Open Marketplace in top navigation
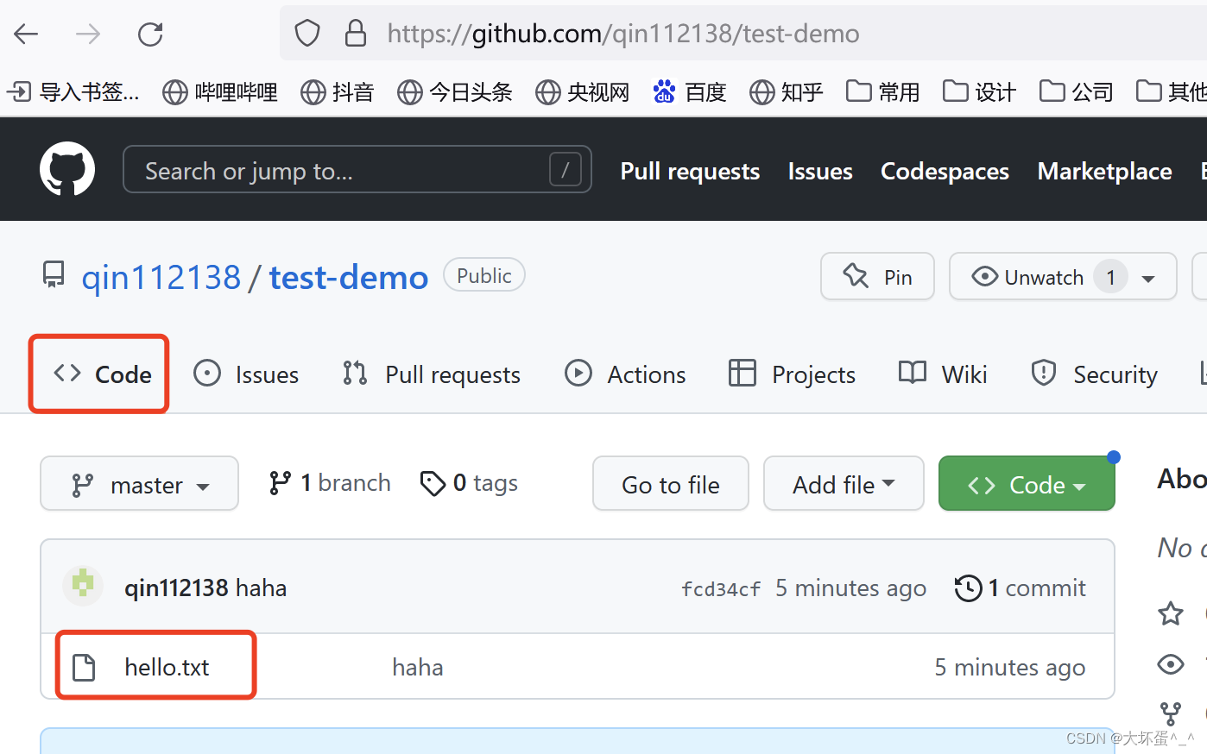The width and height of the screenshot is (1207, 754). pos(1104,171)
